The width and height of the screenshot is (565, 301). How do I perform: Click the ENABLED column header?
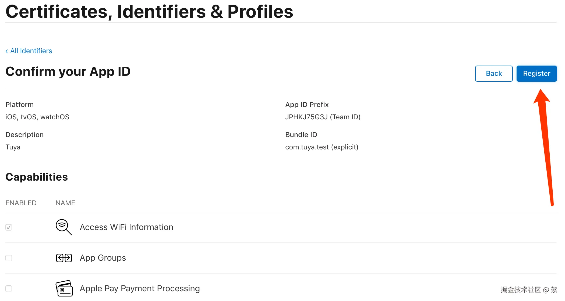click(21, 203)
